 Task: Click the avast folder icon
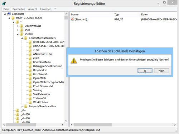[30, 58]
